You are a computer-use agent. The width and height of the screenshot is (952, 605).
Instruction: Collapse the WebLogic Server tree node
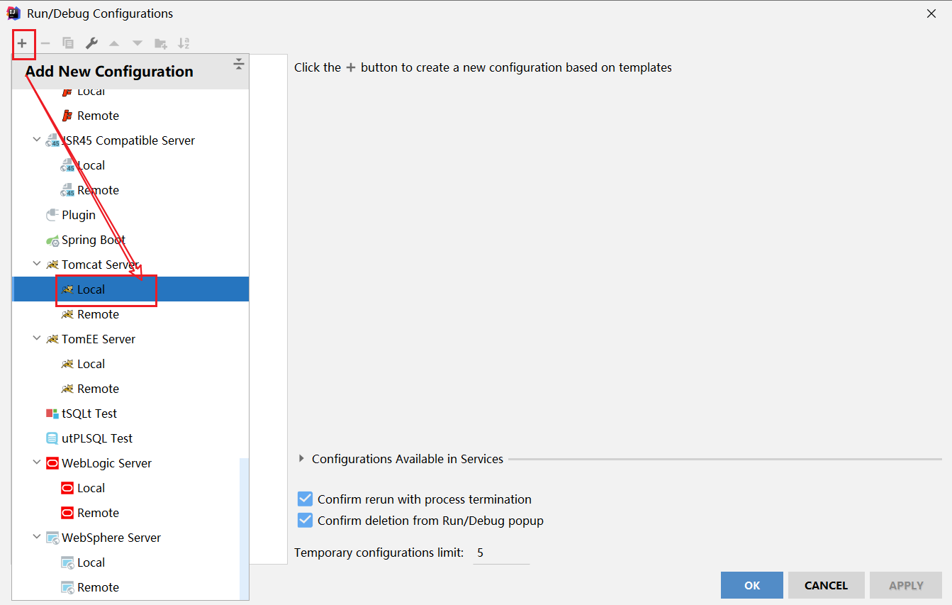click(37, 463)
